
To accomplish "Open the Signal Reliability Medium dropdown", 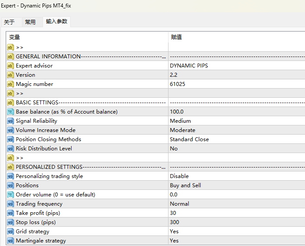I will tap(180, 121).
